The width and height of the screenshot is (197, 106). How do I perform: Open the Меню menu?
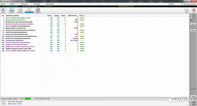pos(3,4)
